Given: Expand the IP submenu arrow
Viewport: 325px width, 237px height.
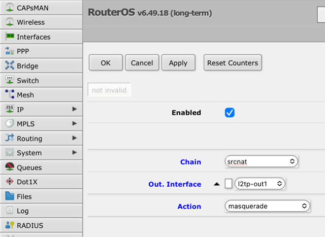Looking at the screenshot, I should click(x=75, y=109).
